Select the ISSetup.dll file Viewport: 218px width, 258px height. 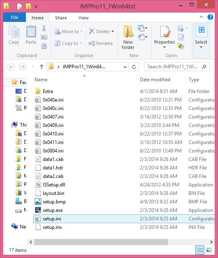coord(124,185)
